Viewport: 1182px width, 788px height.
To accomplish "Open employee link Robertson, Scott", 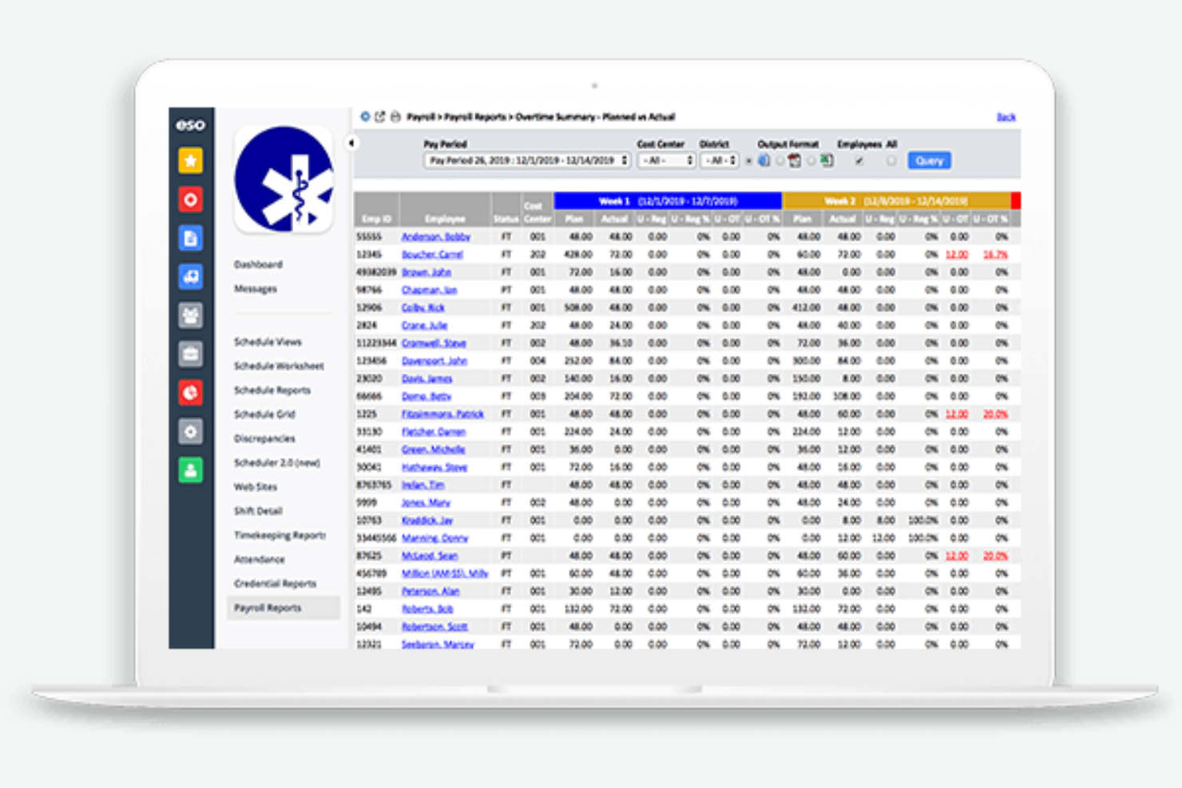I will [434, 627].
